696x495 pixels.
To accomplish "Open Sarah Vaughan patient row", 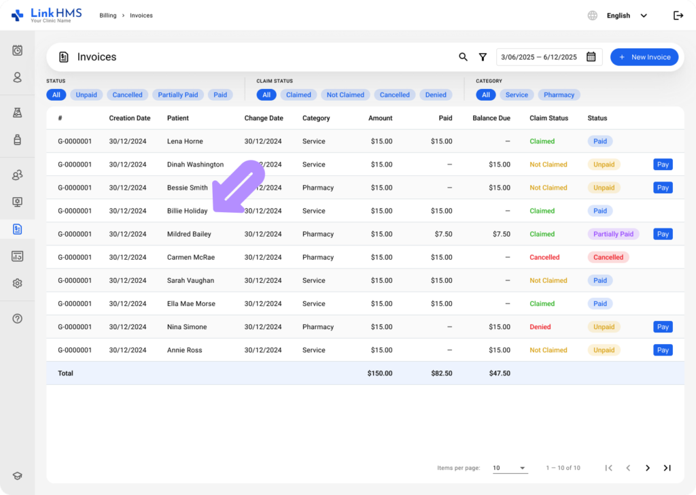I will pyautogui.click(x=365, y=281).
